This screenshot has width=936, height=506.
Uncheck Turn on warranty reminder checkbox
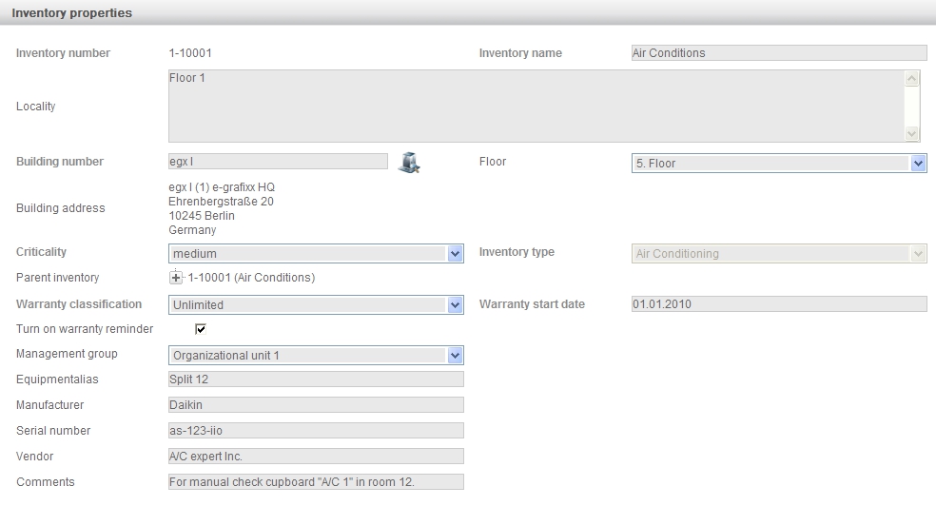[x=201, y=329]
